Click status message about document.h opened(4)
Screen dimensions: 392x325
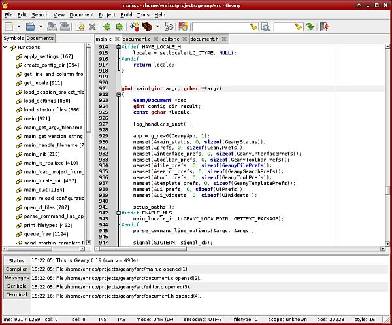(116, 296)
